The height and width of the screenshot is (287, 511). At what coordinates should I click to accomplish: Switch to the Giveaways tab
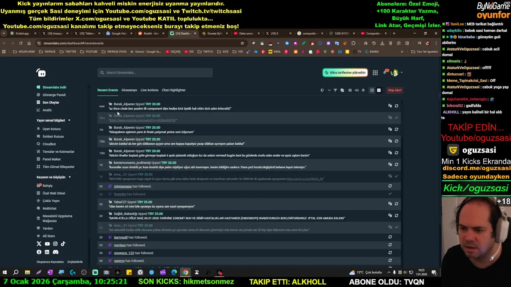129,90
